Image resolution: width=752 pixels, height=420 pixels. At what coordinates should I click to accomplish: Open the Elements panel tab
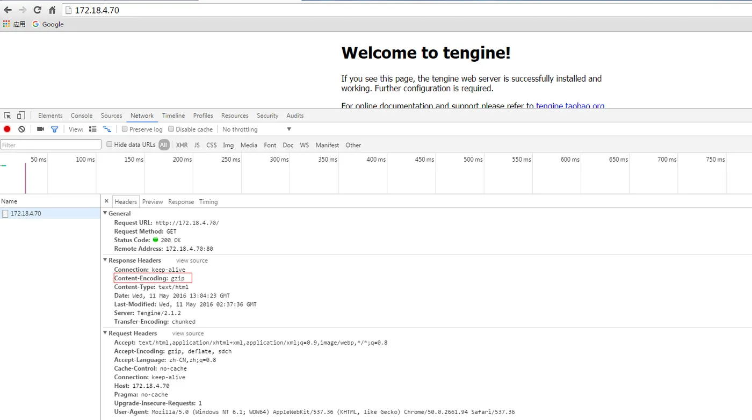pos(50,115)
